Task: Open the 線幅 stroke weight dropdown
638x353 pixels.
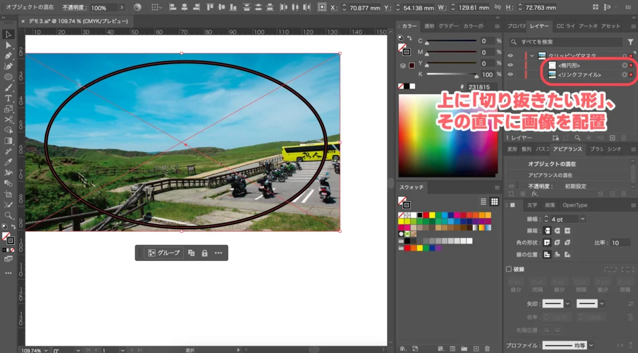Action: 583,219
